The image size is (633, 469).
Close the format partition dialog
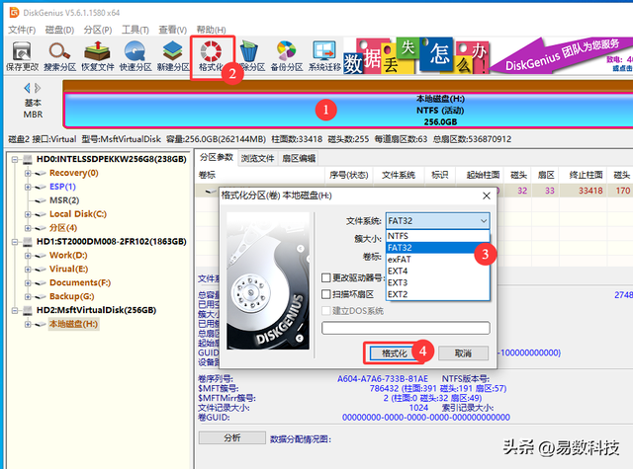tap(487, 195)
